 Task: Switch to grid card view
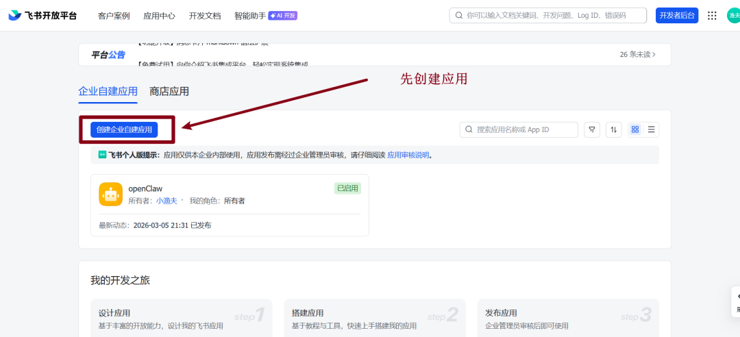(635, 129)
